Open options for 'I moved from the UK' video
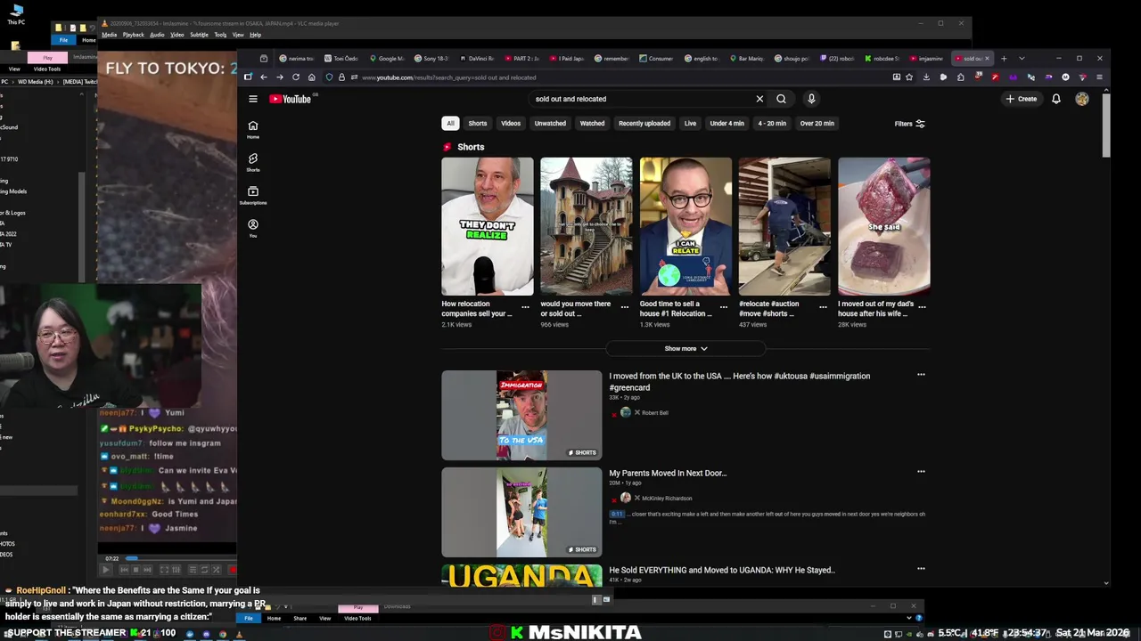This screenshot has height=641, width=1141. 921,375
